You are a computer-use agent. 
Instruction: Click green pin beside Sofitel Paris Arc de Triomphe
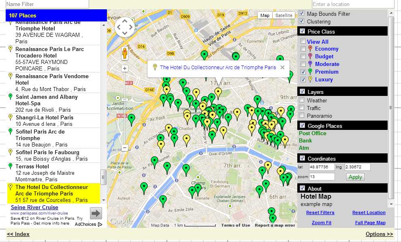click(11, 132)
